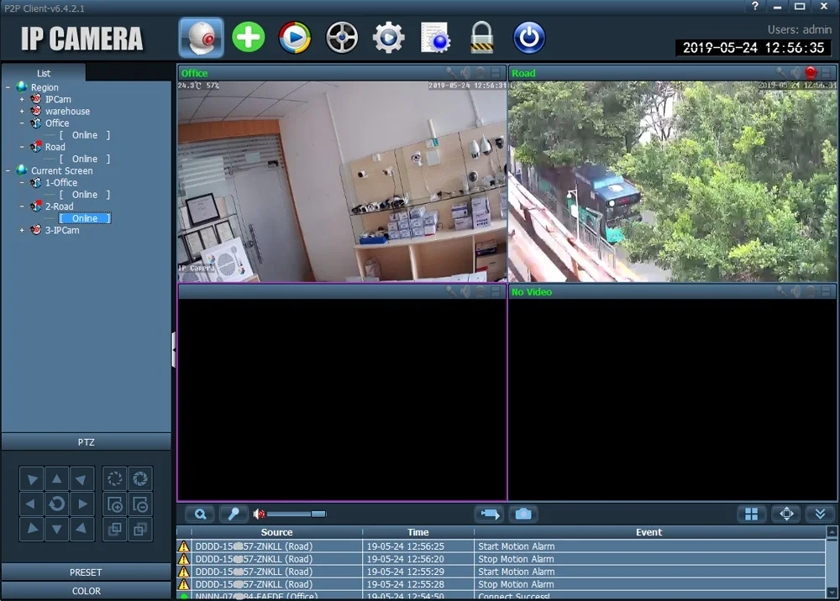
Task: Open the live view webcam toolbar button
Action: click(x=201, y=38)
